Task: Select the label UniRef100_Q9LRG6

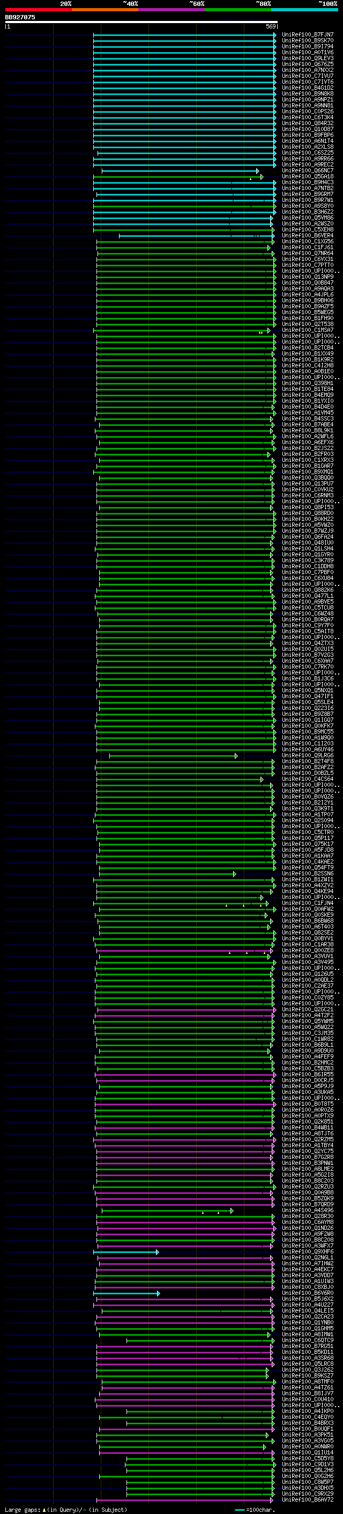Action: pos(307,755)
